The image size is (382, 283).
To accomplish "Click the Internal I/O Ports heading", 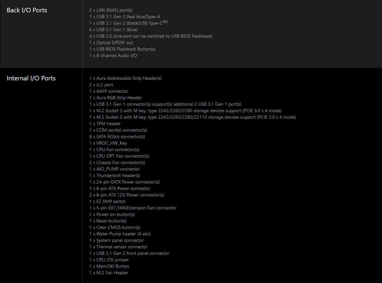I will [x=31, y=78].
